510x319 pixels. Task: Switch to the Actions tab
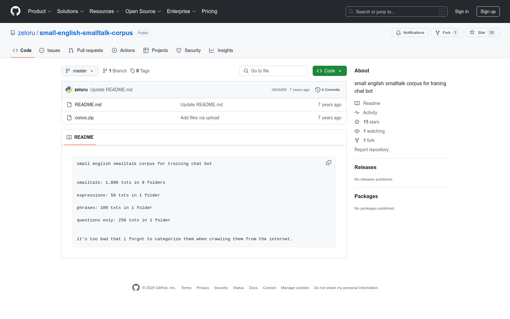[x=123, y=50]
